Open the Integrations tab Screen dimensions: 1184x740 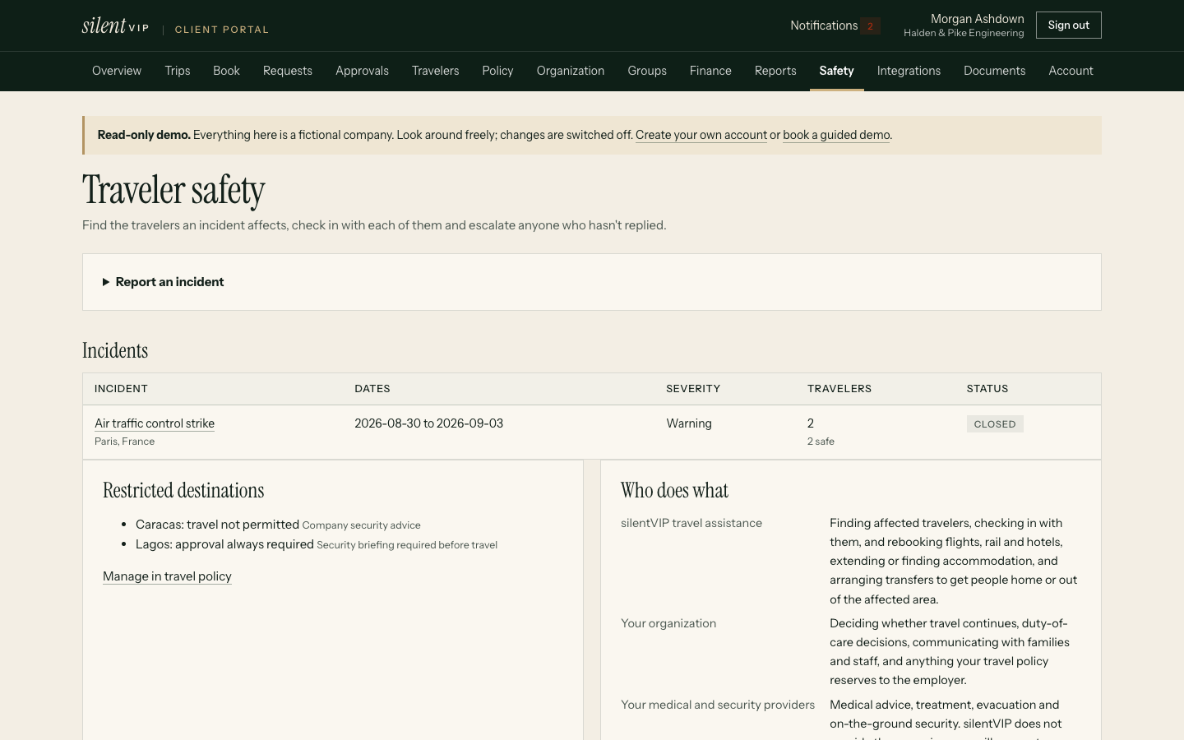coord(909,71)
